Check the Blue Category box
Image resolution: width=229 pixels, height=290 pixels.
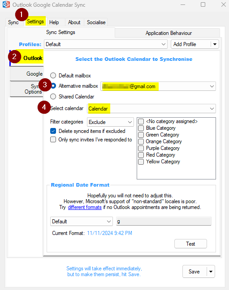(141, 128)
